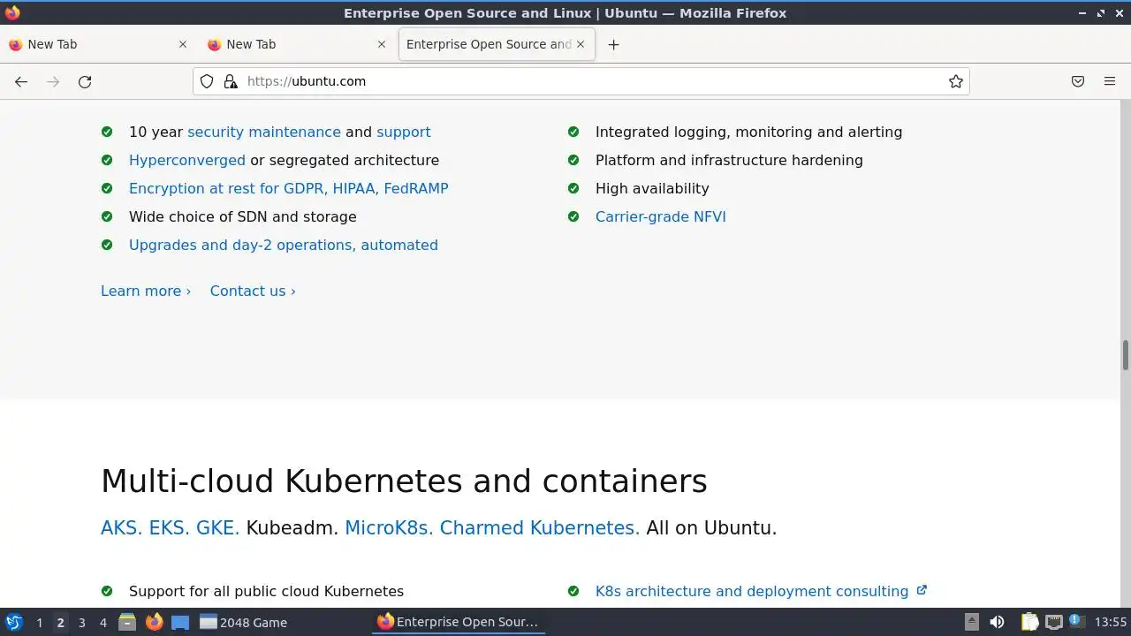
Task: Click the address bar URL field
Action: [x=583, y=81]
